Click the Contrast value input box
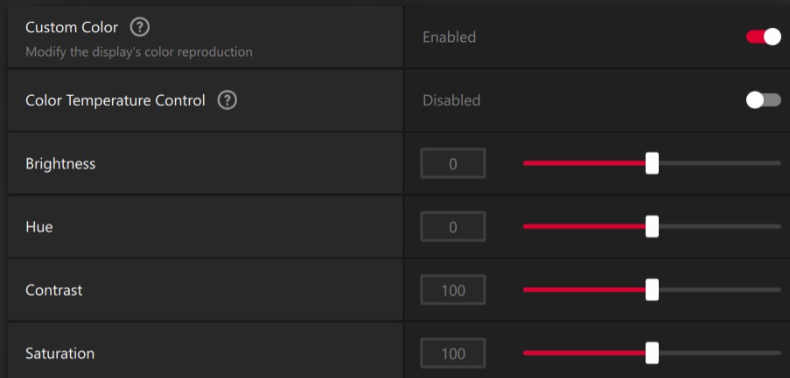The width and height of the screenshot is (790, 378). 452,290
